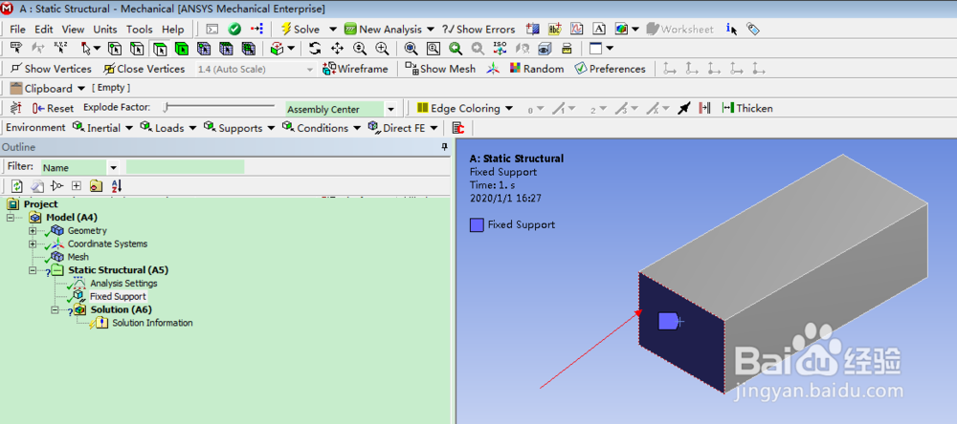
Task: Click Show Errors in toolbar
Action: click(x=478, y=30)
